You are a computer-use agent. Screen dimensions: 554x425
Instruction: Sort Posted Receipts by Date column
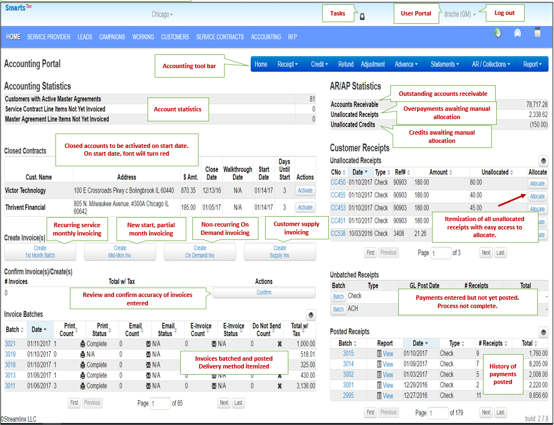tap(420, 344)
